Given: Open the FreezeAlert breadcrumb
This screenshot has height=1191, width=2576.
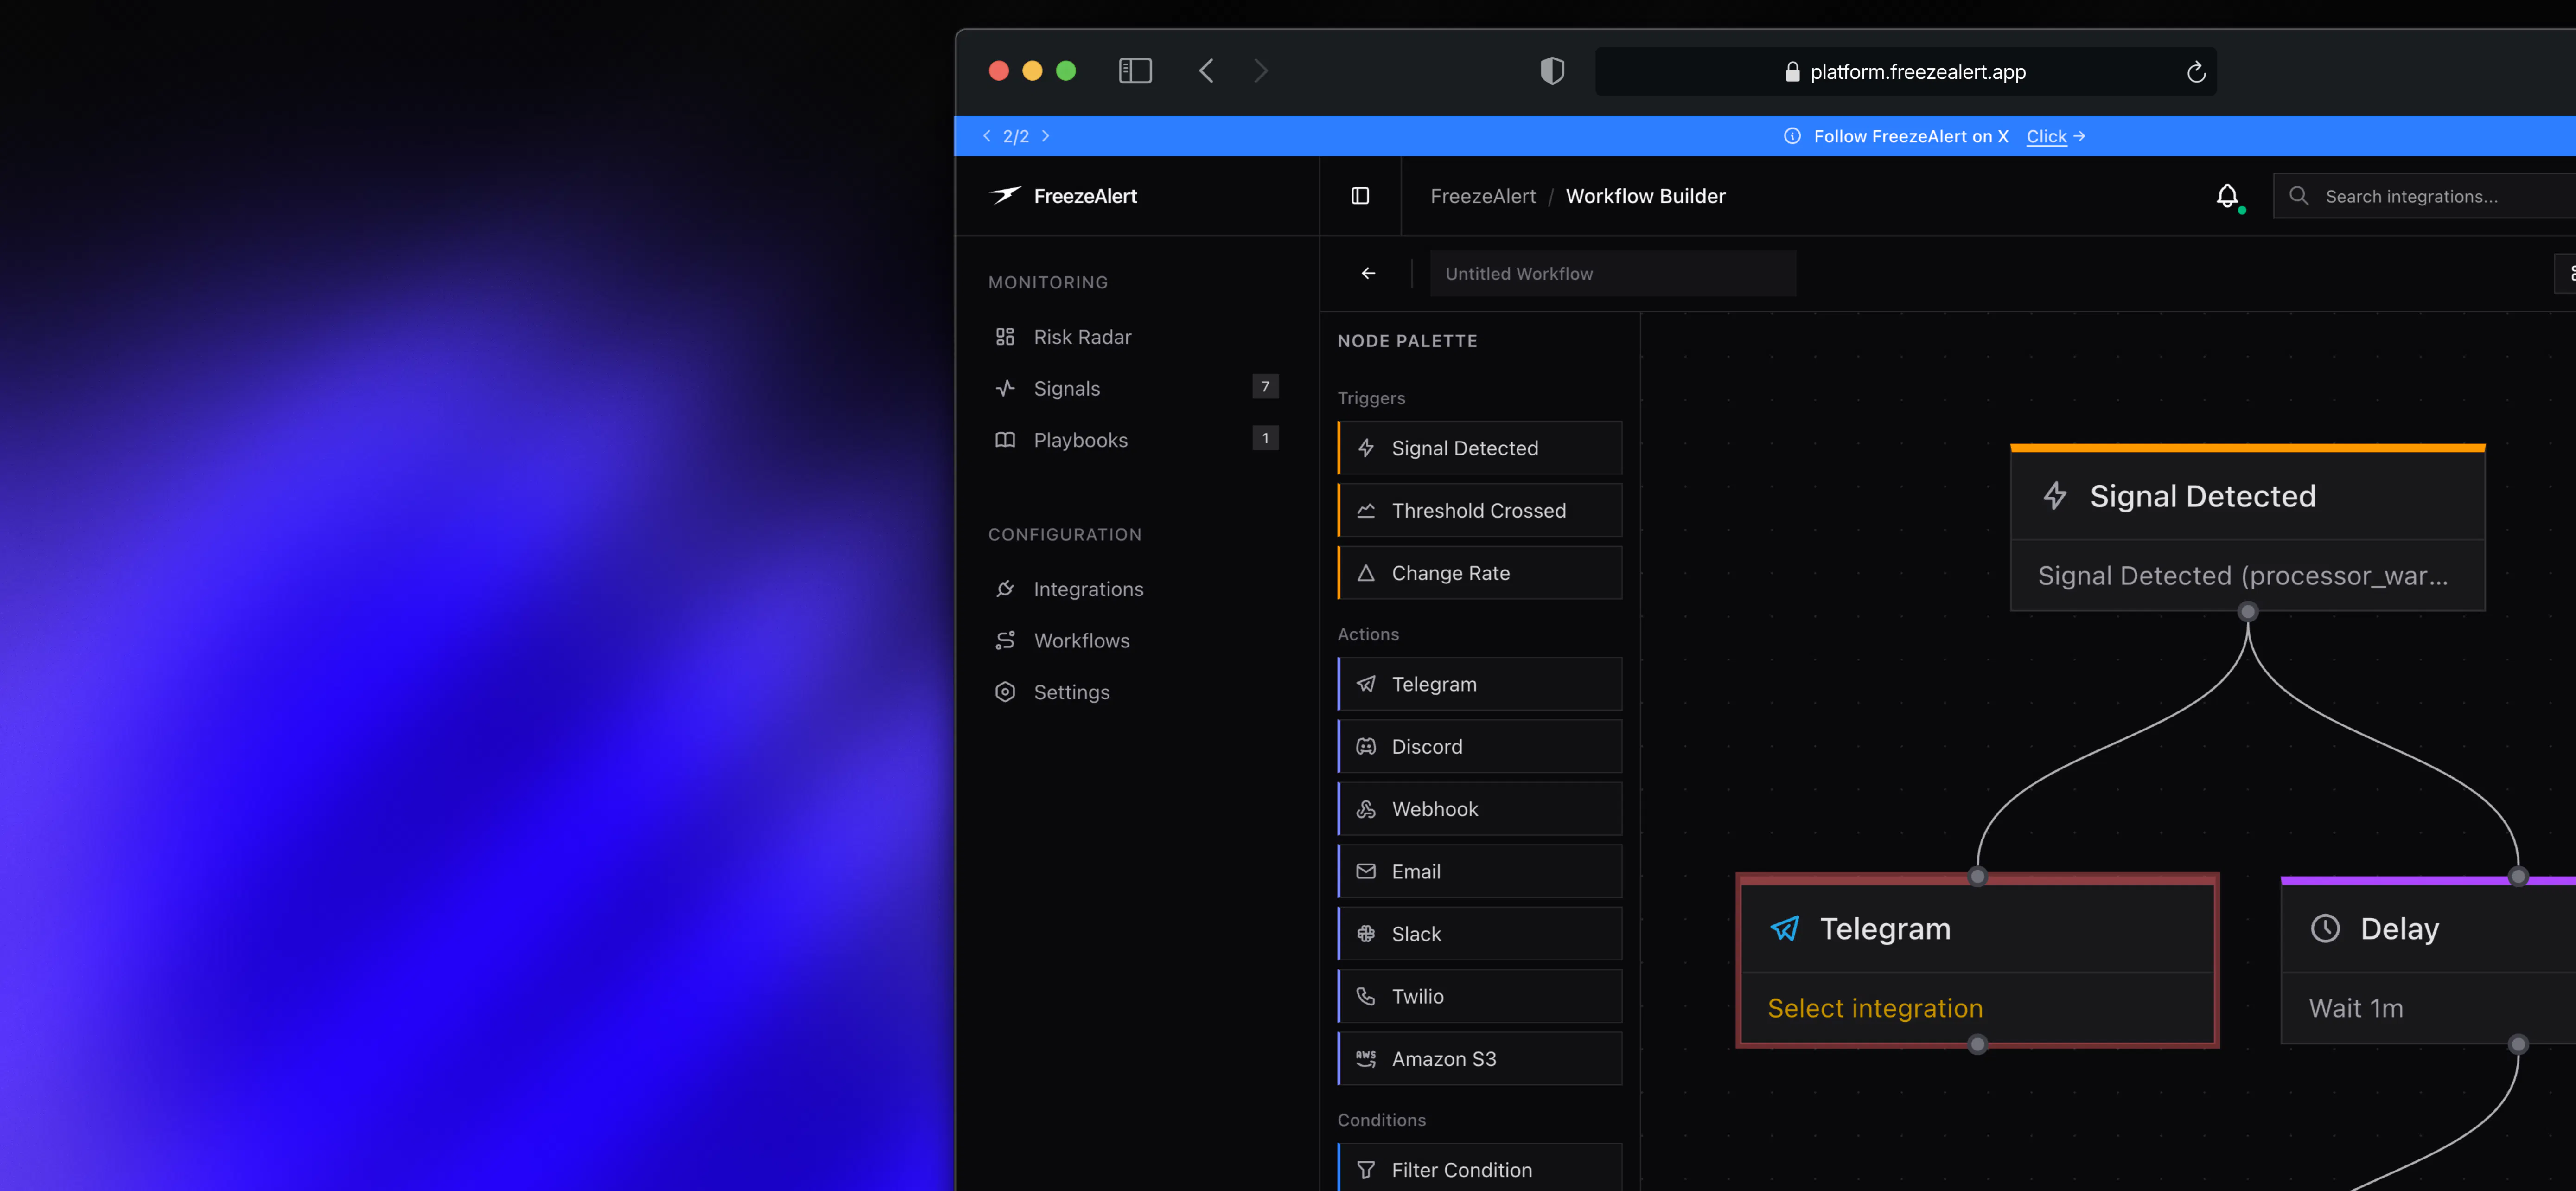Looking at the screenshot, I should 1483,196.
